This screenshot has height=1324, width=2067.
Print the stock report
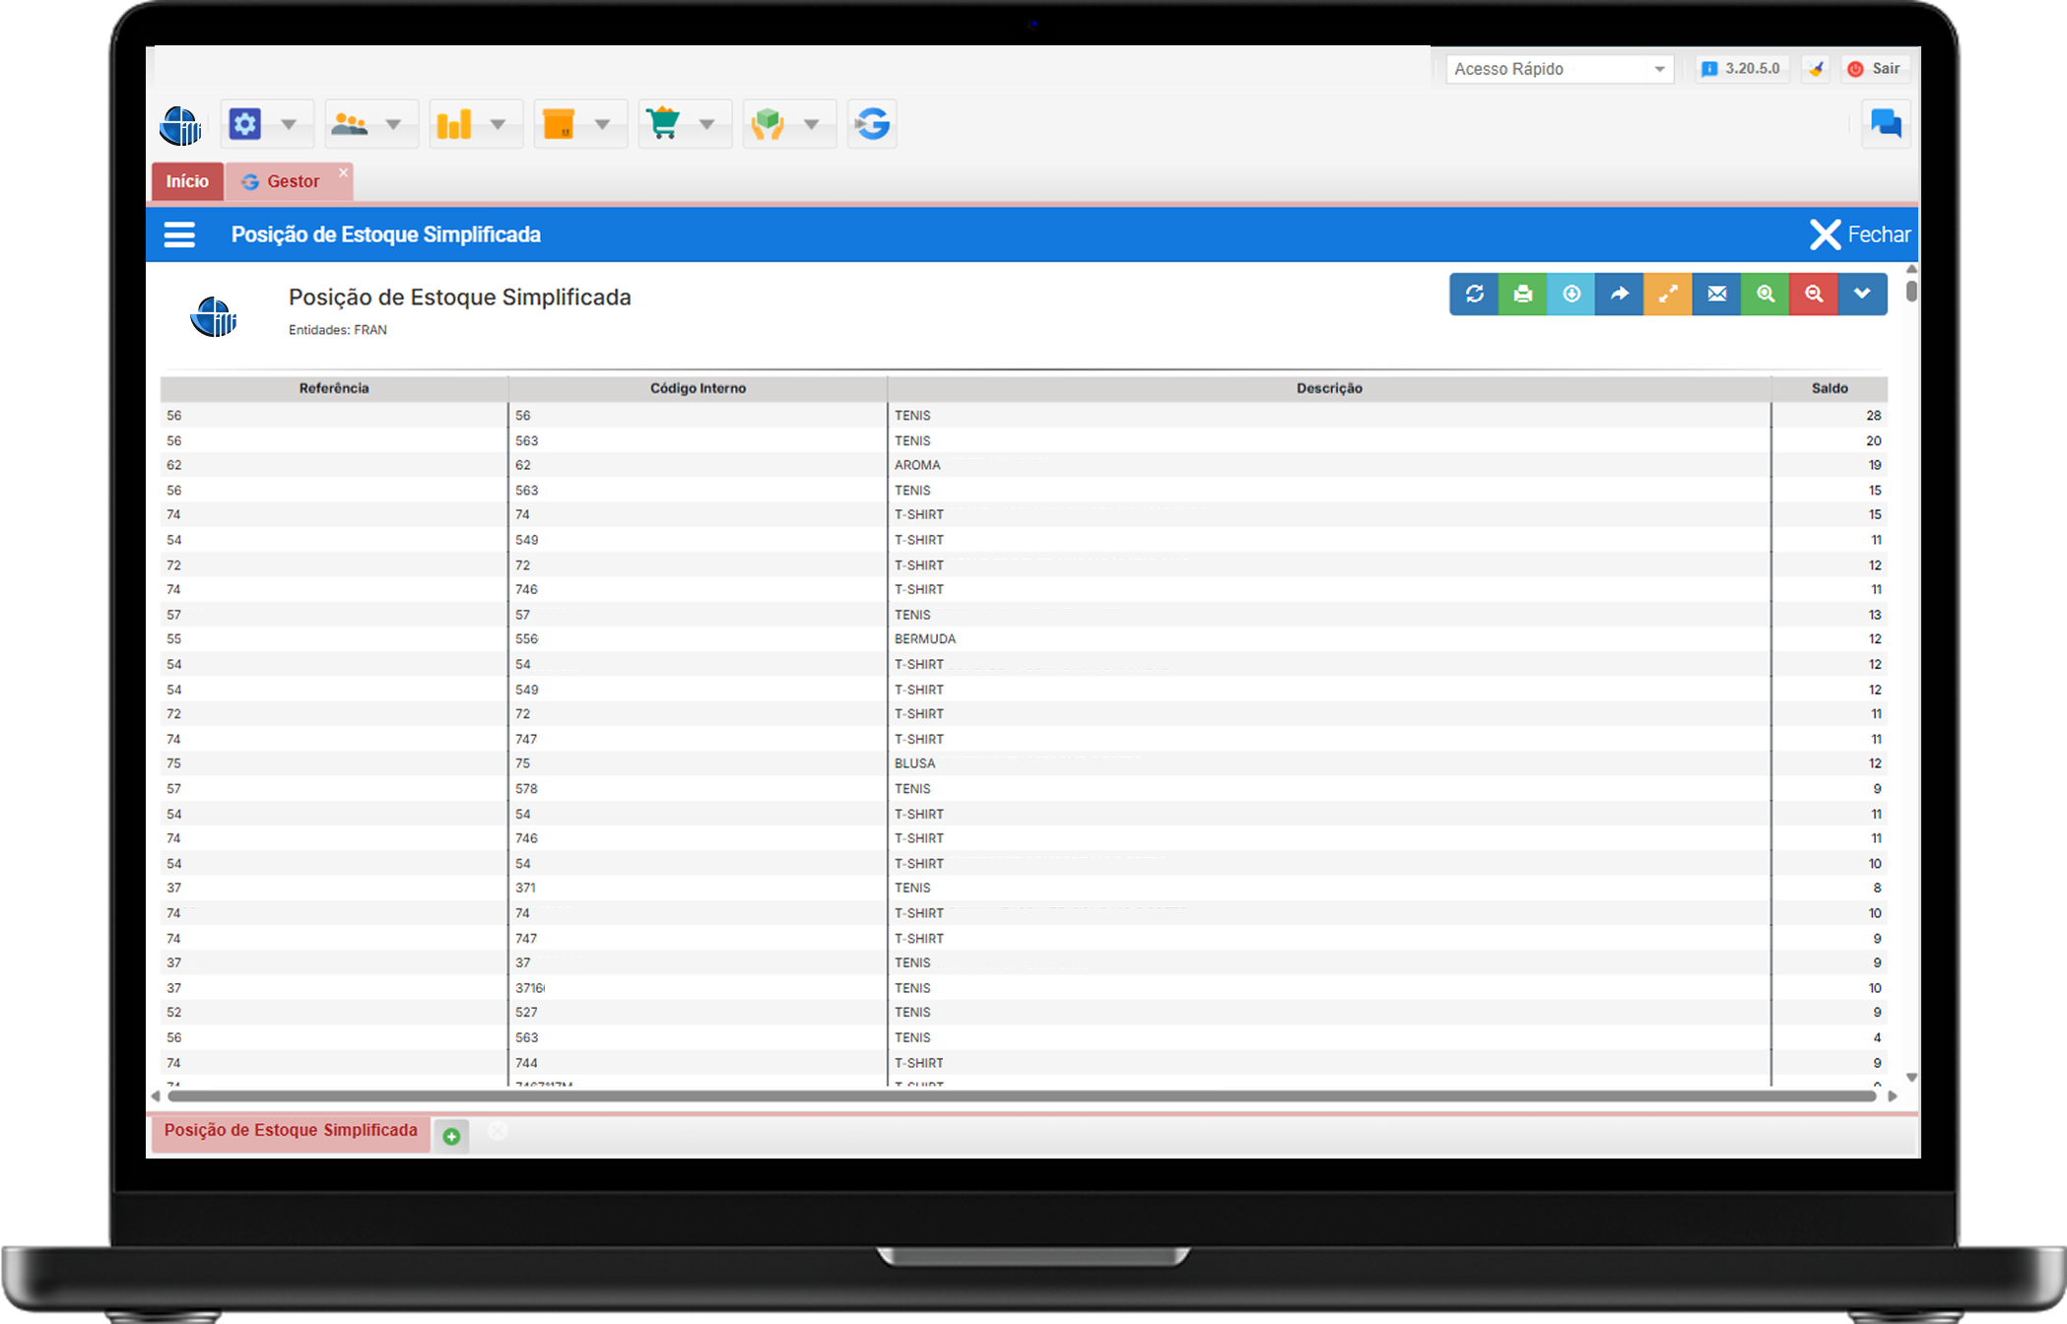click(1522, 294)
